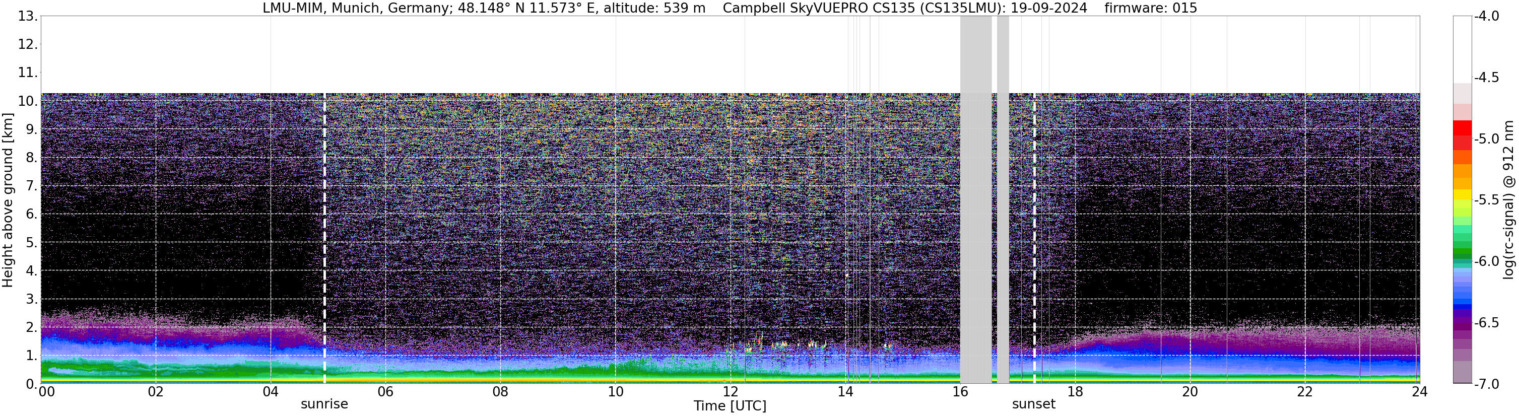The image size is (1519, 416).
Task: Click the wide gray data gap band at 16 UTC
Action: pyautogui.click(x=976, y=200)
